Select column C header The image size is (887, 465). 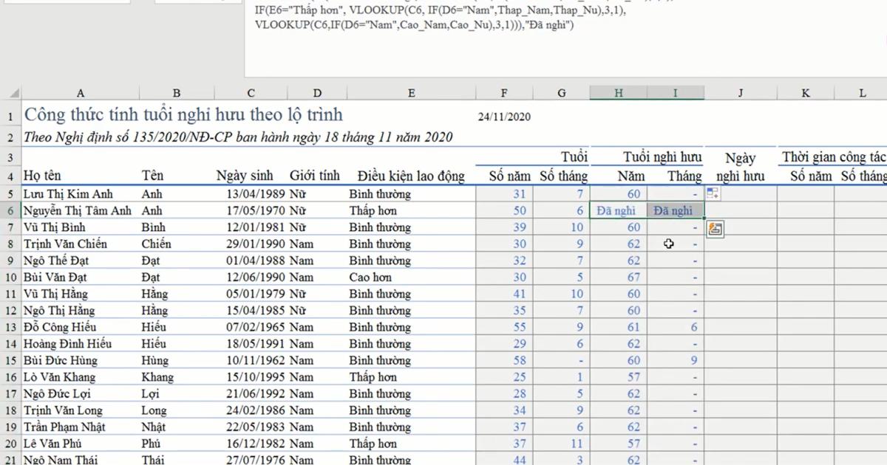[251, 93]
